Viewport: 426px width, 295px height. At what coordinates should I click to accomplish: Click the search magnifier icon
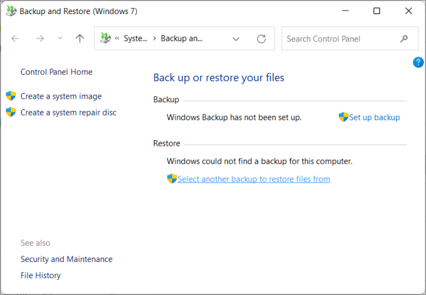pyautogui.click(x=404, y=39)
